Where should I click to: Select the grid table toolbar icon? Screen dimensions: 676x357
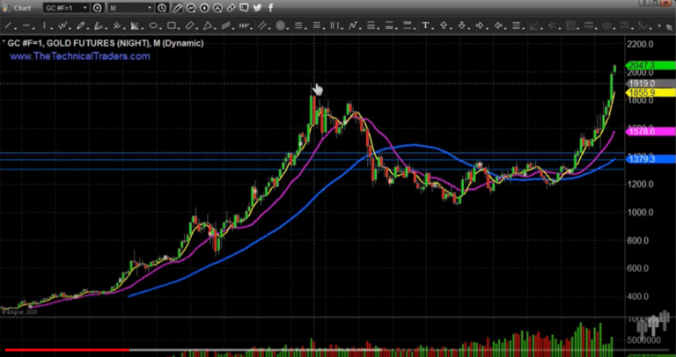[570, 25]
